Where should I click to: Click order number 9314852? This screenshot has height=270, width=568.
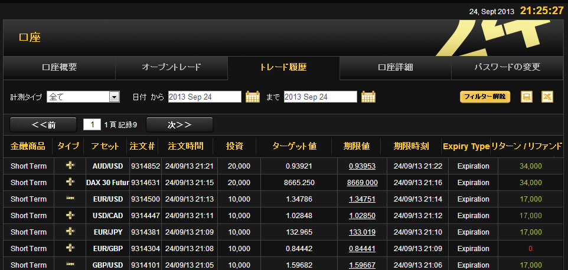pyautogui.click(x=145, y=166)
